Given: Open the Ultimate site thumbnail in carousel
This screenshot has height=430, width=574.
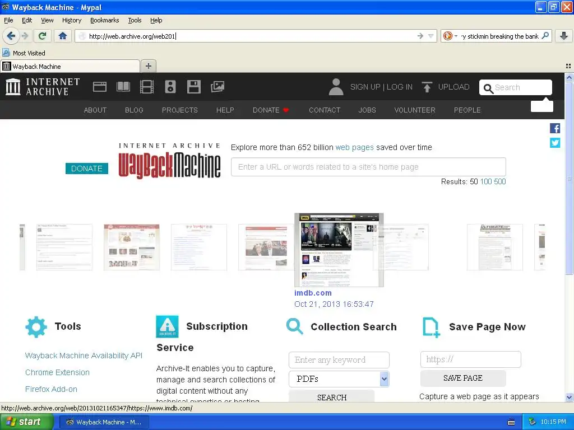Looking at the screenshot, I should coord(494,247).
